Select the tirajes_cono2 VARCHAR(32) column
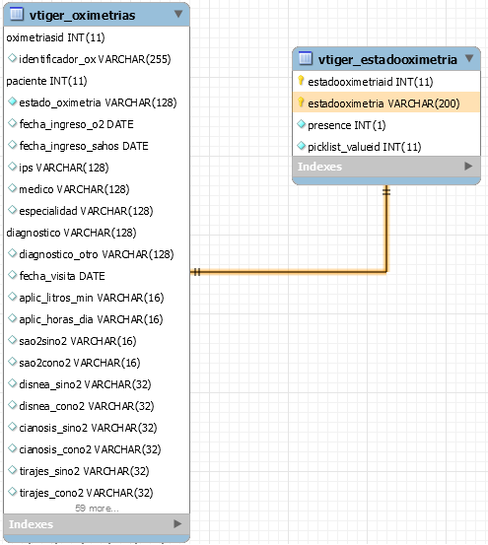Screen dimensions: 488x545 coord(97,493)
